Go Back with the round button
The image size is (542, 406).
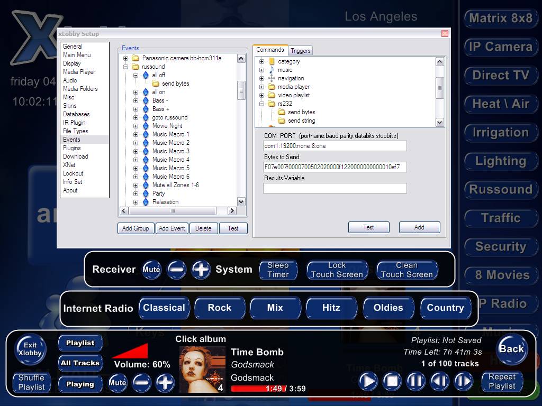[512, 349]
